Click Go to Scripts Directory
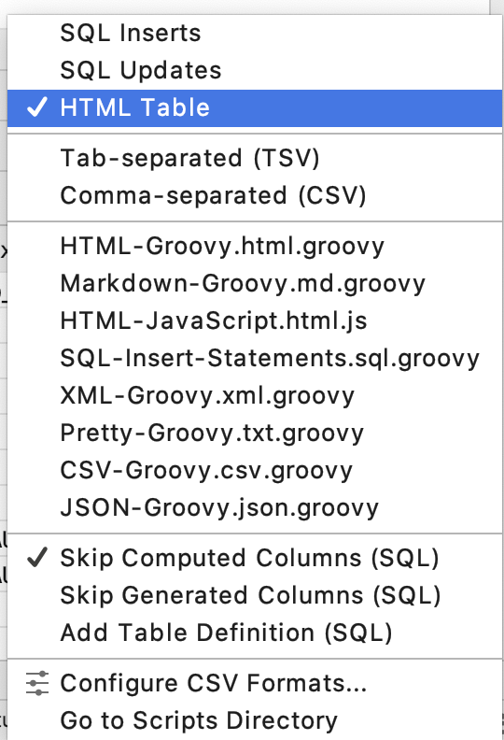The image size is (504, 740). click(255, 720)
